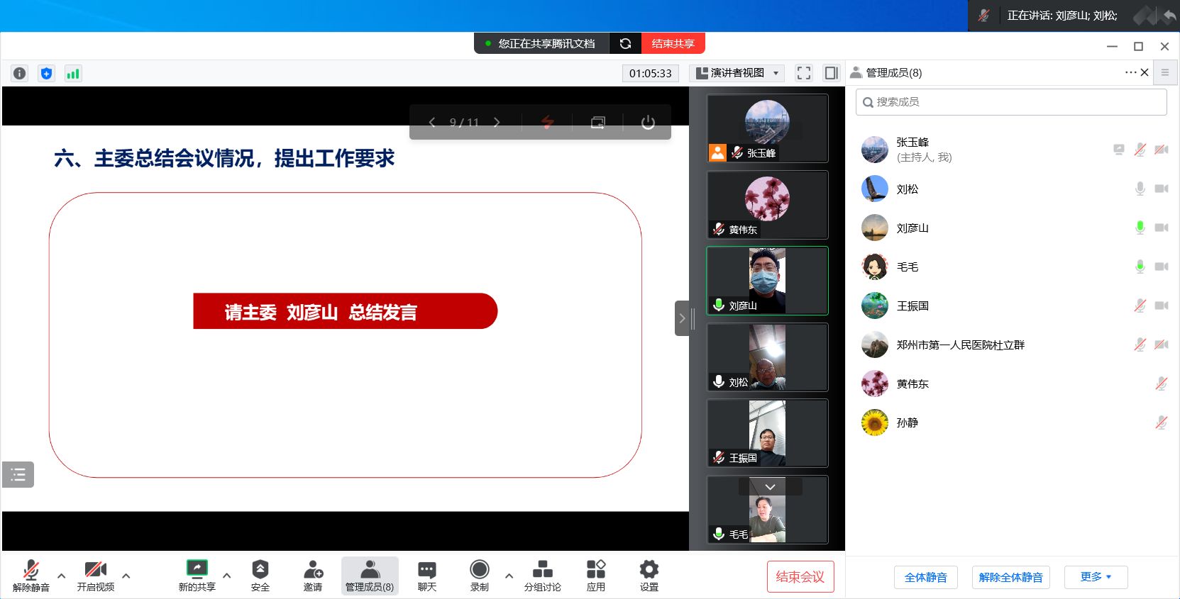Toggle 刘松 microphone in member list
The image size is (1180, 599).
1140,189
